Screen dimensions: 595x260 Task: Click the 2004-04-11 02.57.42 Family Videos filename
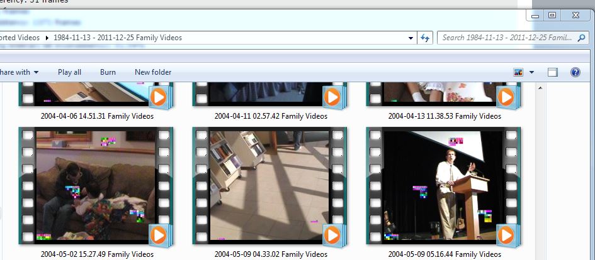point(271,116)
